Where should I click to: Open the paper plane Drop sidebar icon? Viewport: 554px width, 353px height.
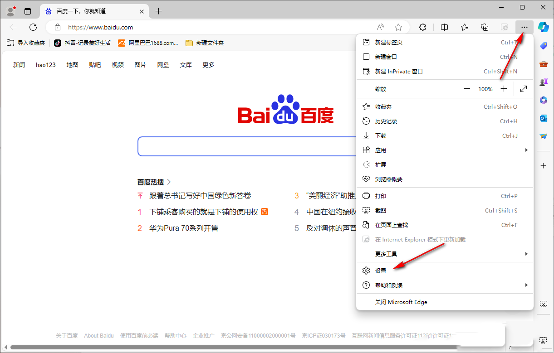coord(543,136)
